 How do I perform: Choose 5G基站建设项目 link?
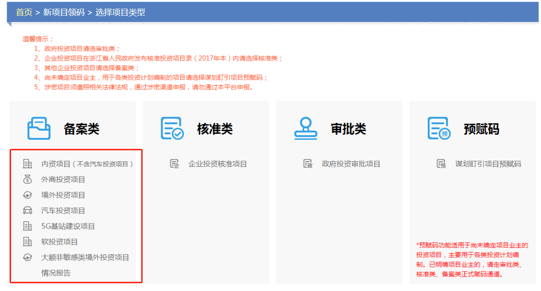pos(68,226)
